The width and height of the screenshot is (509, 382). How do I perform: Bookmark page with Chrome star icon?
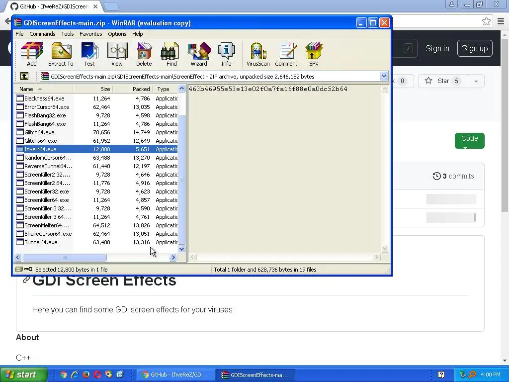pos(486,21)
